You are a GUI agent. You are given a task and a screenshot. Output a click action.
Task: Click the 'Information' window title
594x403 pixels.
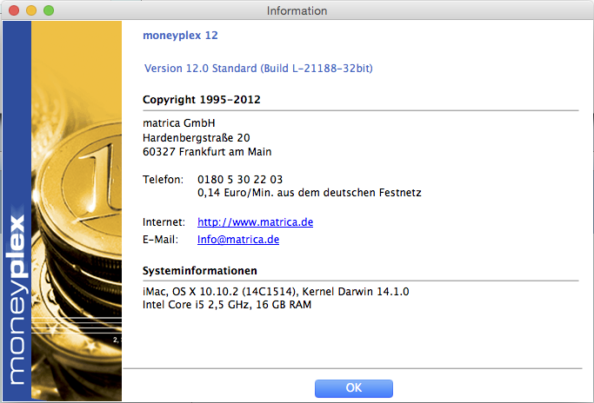click(x=297, y=10)
